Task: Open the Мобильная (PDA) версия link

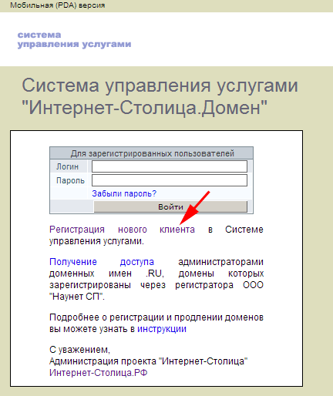Action: [58, 5]
